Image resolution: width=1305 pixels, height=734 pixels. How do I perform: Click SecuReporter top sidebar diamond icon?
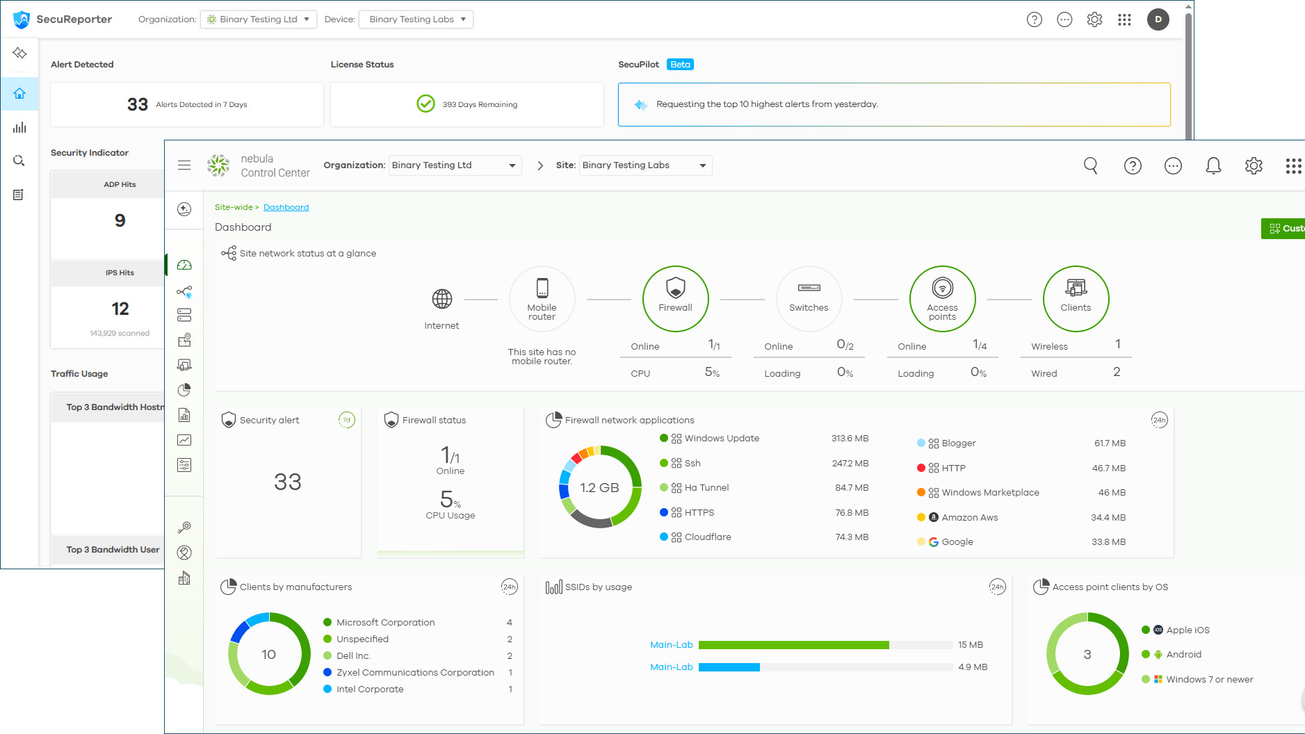(x=19, y=53)
